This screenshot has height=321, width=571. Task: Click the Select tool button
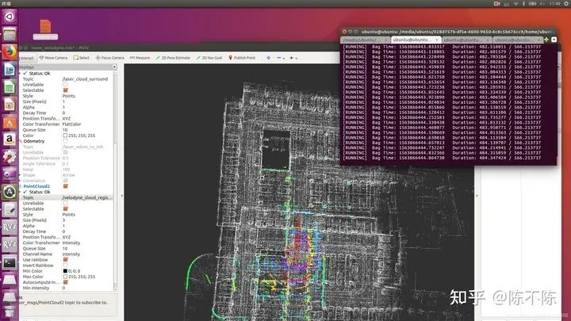(x=81, y=58)
